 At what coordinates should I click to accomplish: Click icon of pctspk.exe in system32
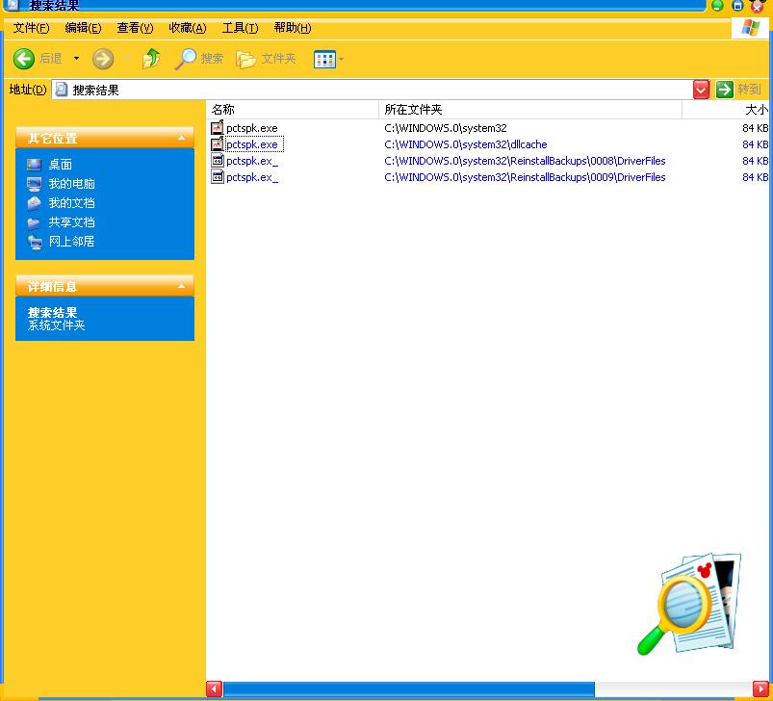coord(218,128)
